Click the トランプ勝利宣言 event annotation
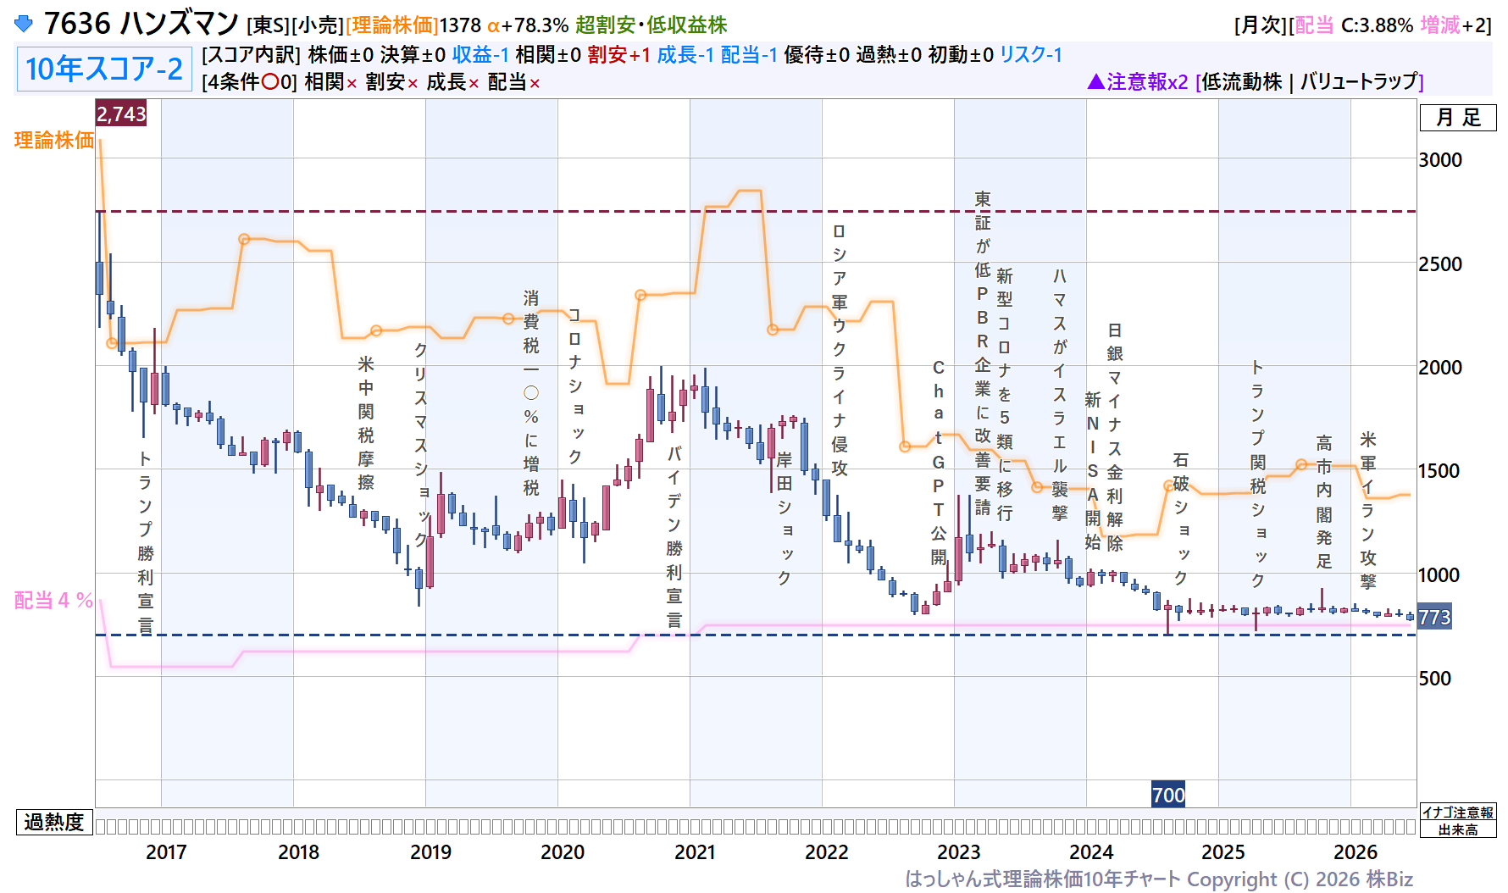The height and width of the screenshot is (893, 1508). tap(146, 542)
